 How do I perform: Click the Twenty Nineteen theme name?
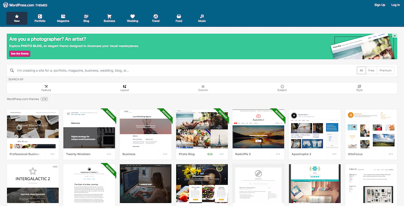click(x=78, y=154)
